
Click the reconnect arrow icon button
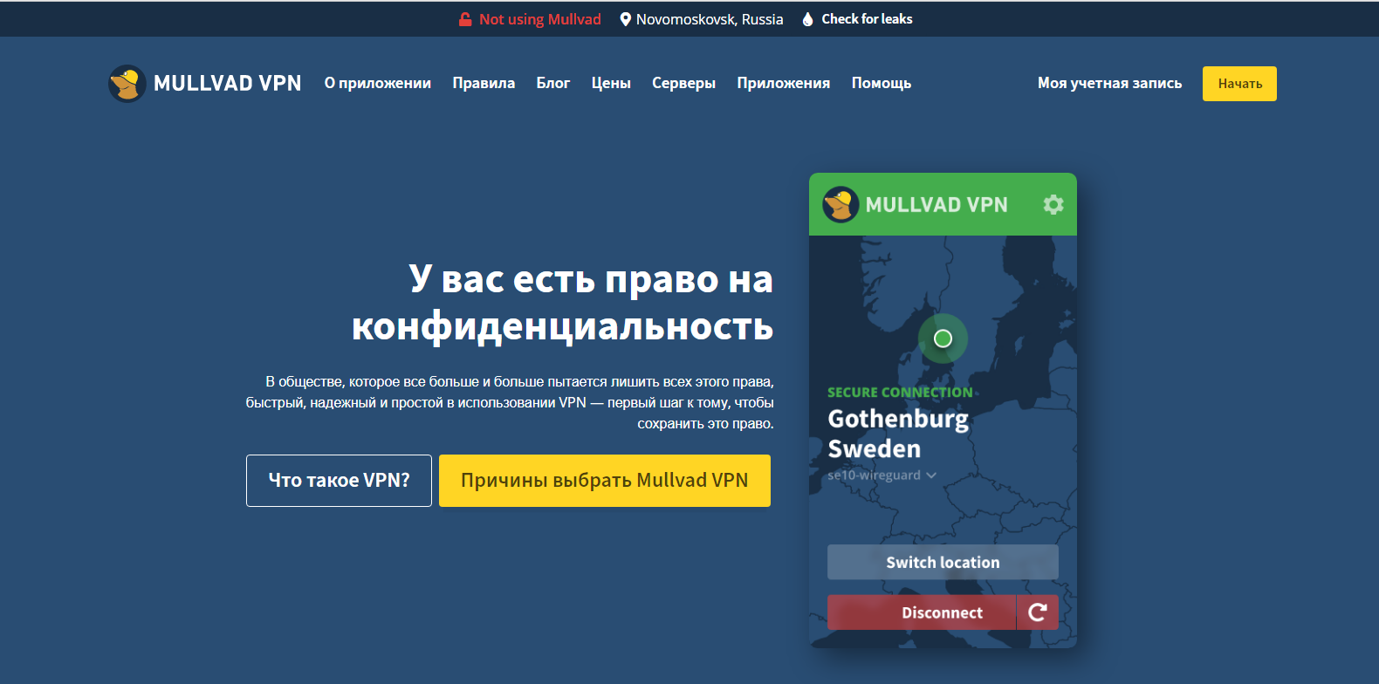(x=1038, y=612)
